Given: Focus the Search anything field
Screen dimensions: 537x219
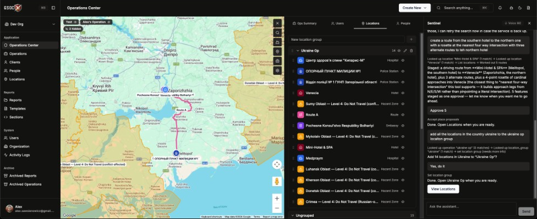Looking at the screenshot, I should 463,8.
